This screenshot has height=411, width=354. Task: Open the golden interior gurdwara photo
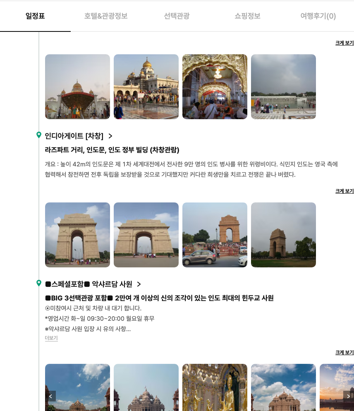point(215,87)
